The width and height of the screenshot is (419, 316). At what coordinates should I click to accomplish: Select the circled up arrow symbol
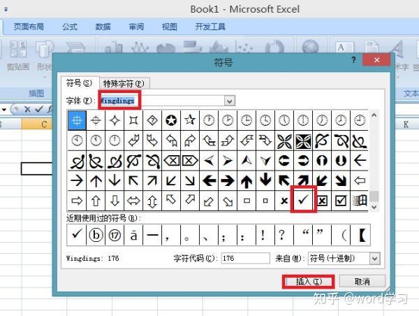pos(322,161)
